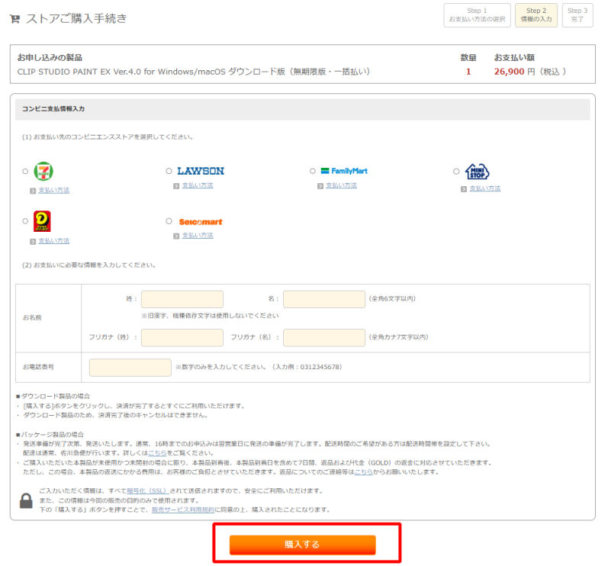This screenshot has width=608, height=566.
Task: Click the コンビニ支払情報入力 heading
Action: pos(53,109)
